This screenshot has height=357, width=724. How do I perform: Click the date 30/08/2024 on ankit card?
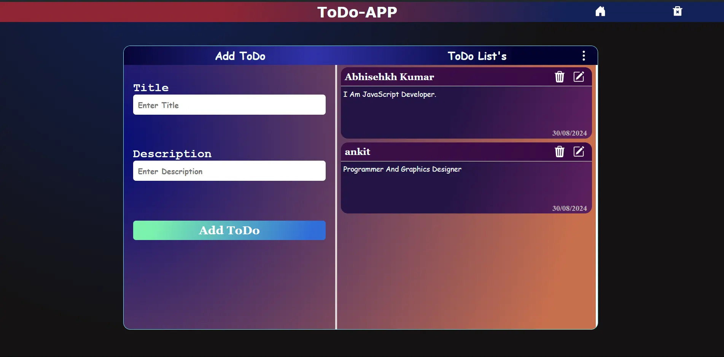[x=570, y=209]
